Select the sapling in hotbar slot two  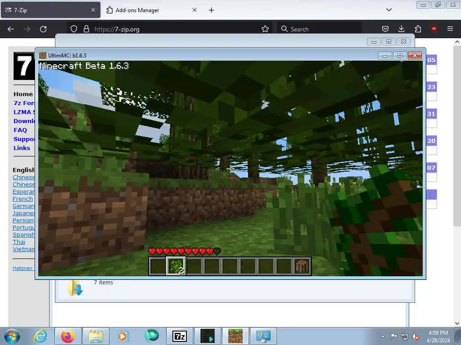coord(176,266)
